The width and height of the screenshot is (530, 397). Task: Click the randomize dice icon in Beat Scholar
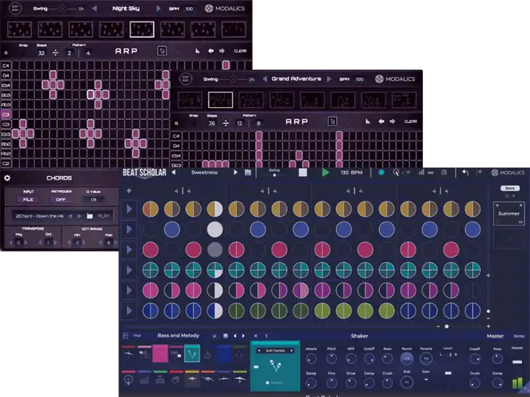point(444,172)
